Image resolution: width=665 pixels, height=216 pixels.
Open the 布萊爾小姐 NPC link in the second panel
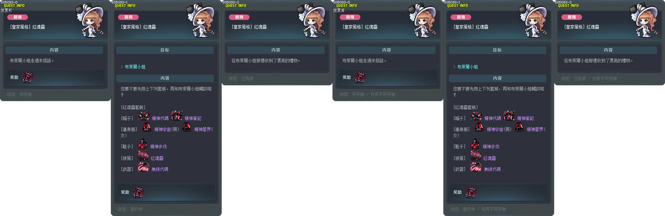[135, 67]
